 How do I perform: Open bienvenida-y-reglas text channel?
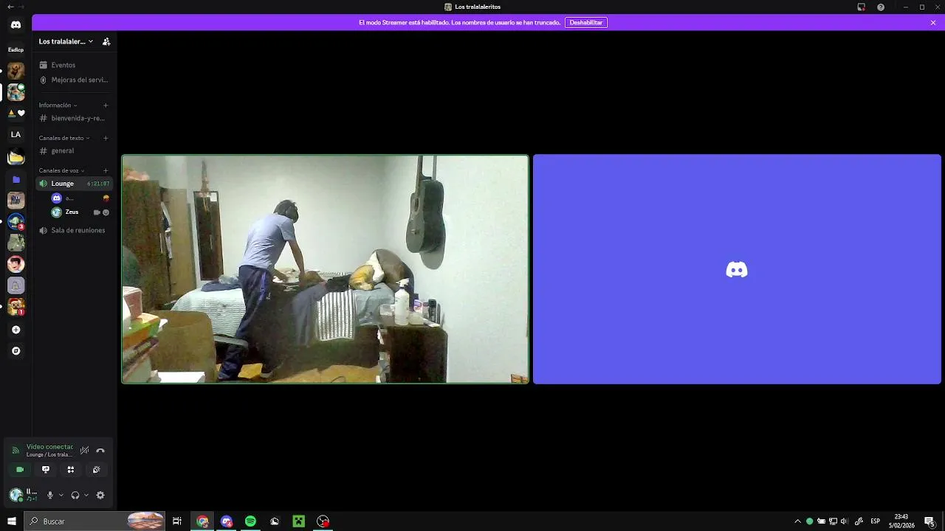(74, 118)
